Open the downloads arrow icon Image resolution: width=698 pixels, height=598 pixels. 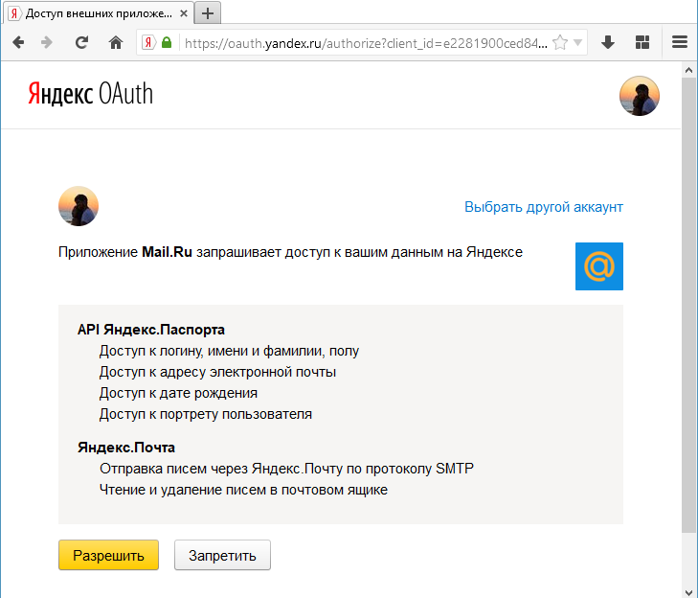(608, 43)
